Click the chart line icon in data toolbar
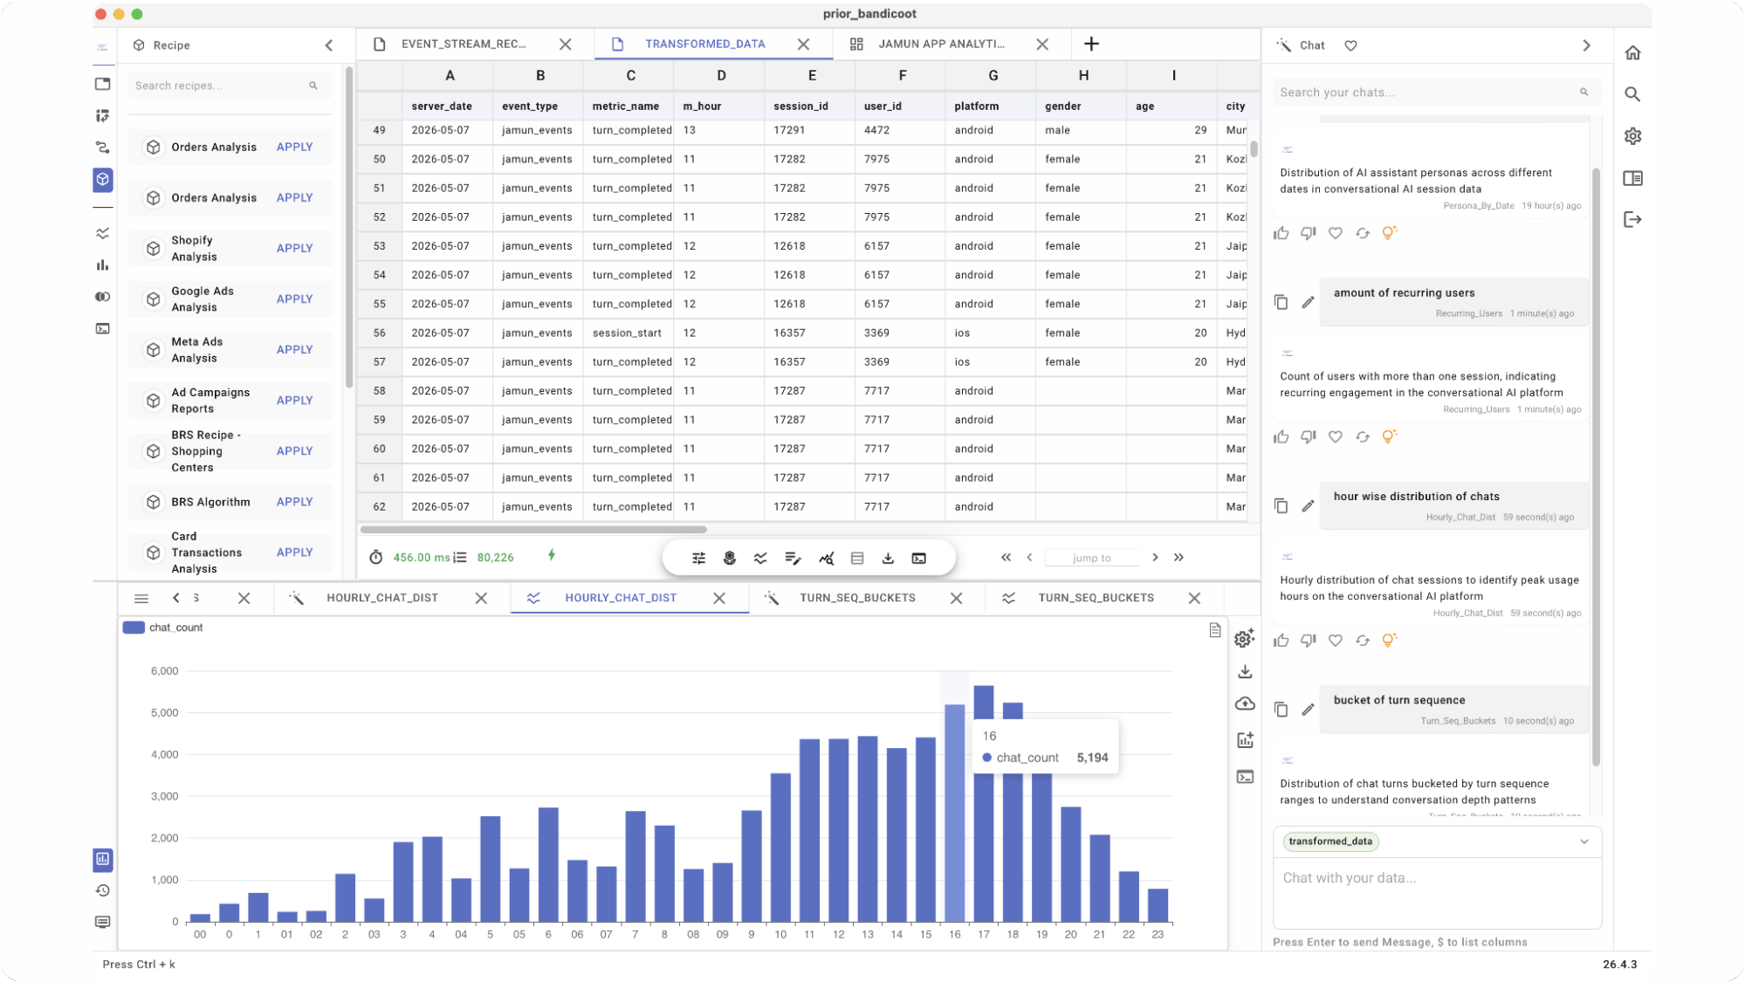The width and height of the screenshot is (1745, 982). point(760,558)
